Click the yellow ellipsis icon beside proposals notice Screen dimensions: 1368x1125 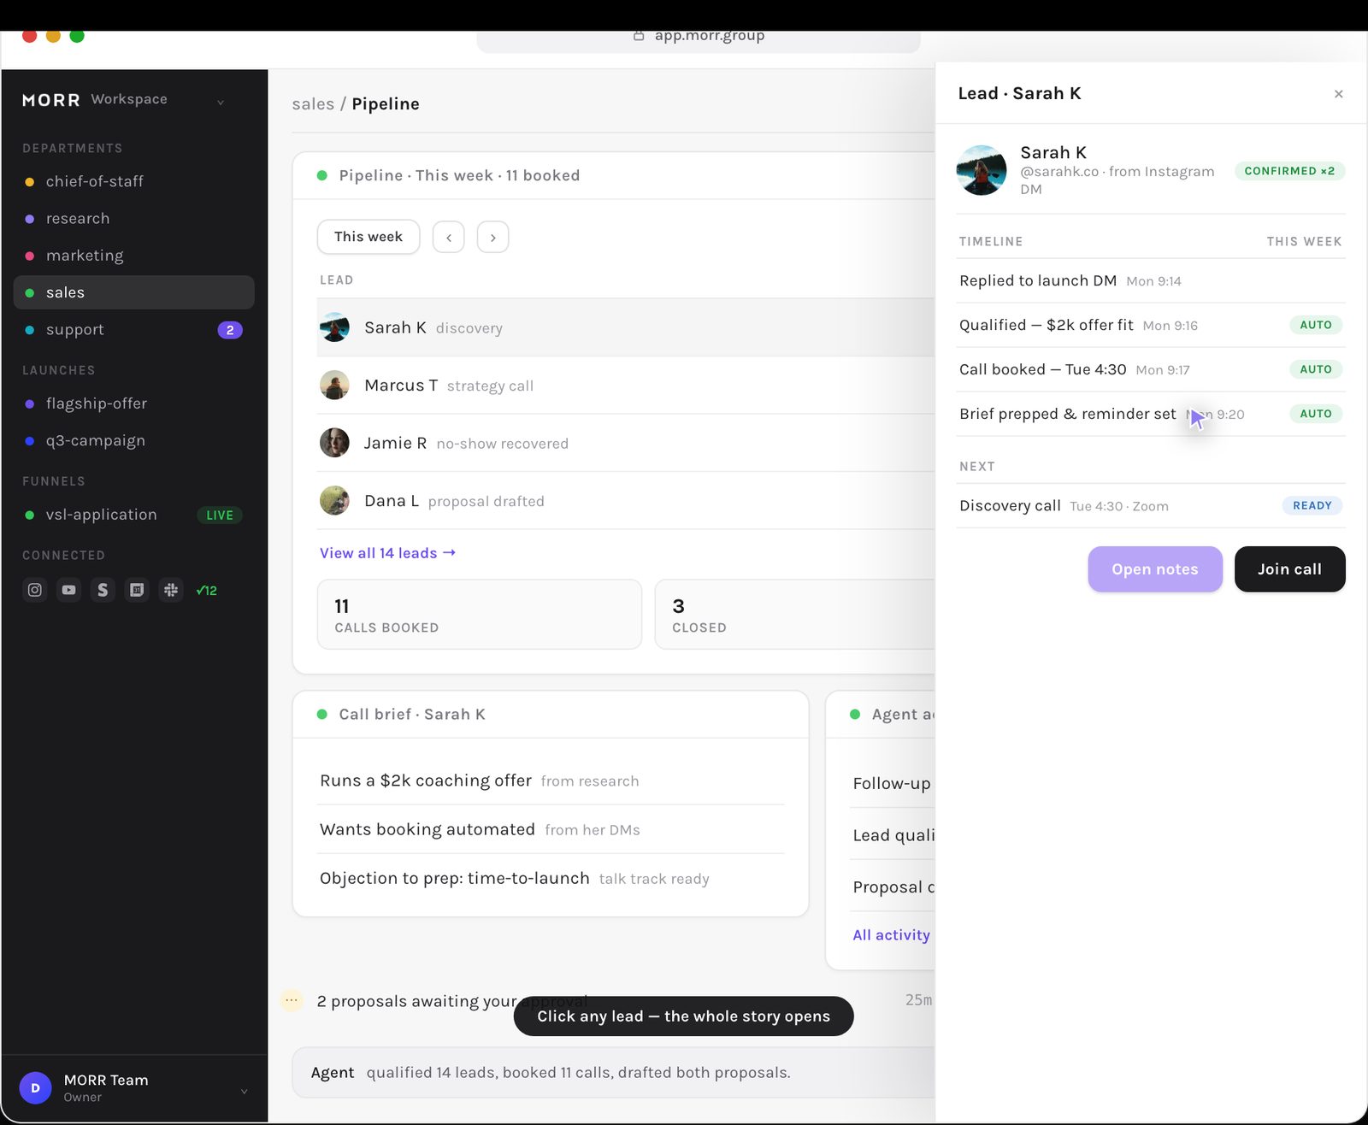[x=292, y=1000]
